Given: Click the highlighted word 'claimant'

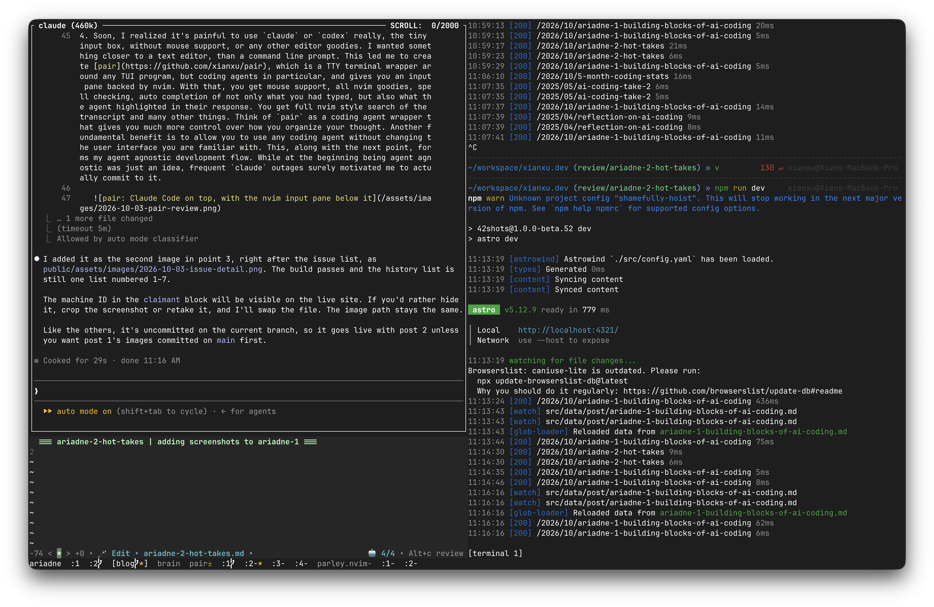Looking at the screenshot, I should [x=162, y=300].
